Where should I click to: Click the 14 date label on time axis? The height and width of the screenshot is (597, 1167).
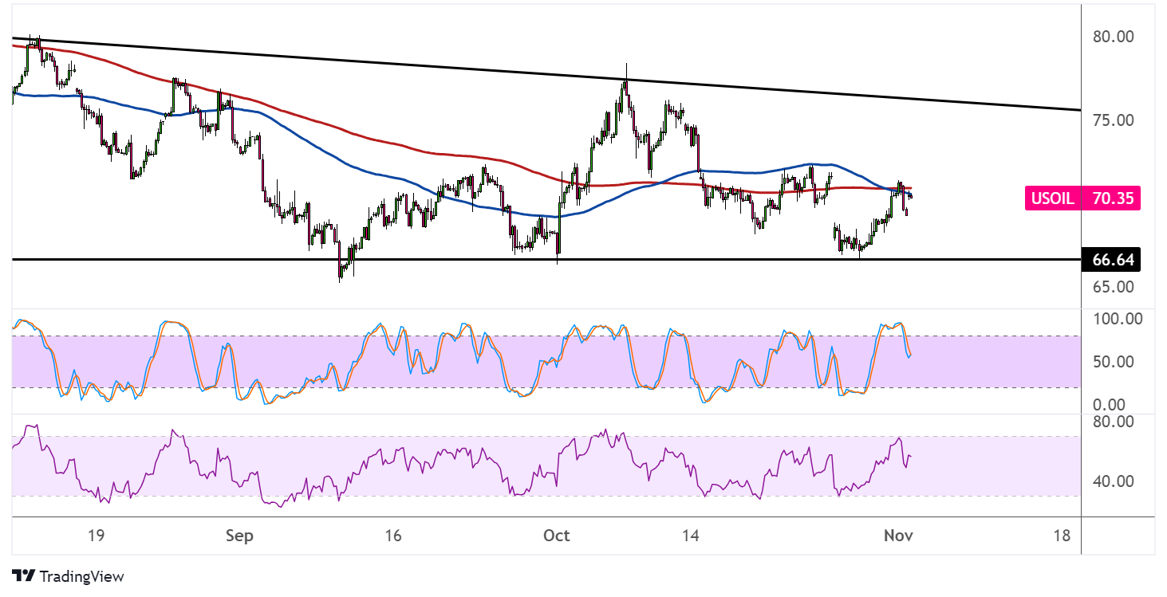pos(691,536)
